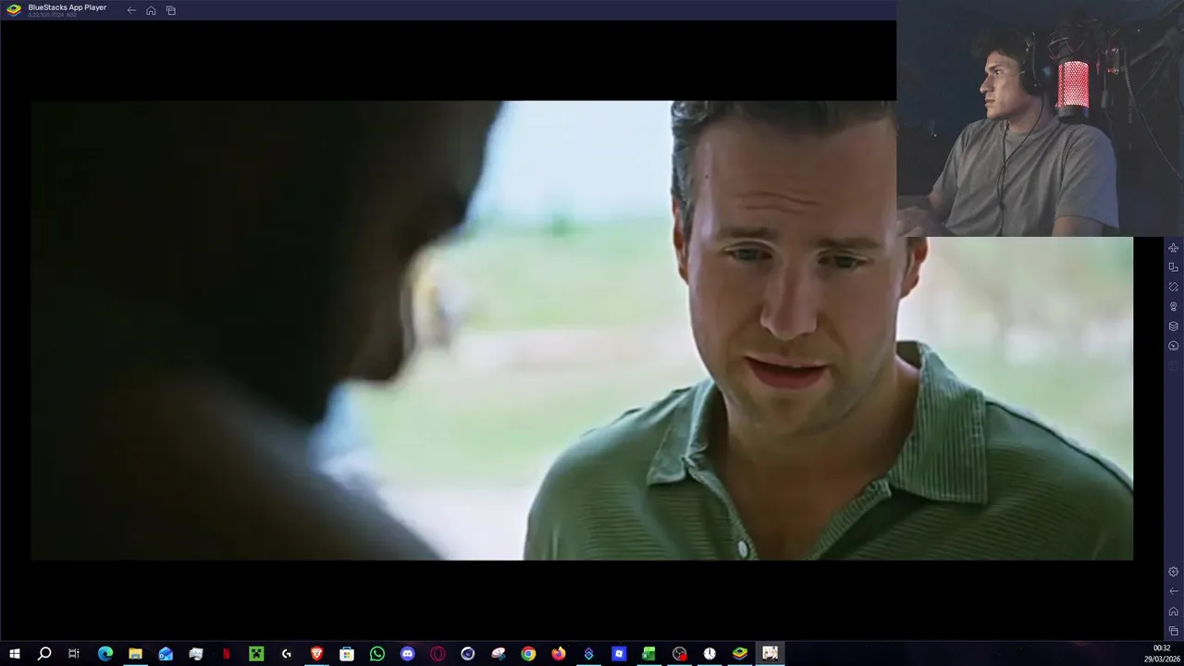The height and width of the screenshot is (666, 1184).
Task: Launch Google Chrome from taskbar
Action: click(528, 654)
